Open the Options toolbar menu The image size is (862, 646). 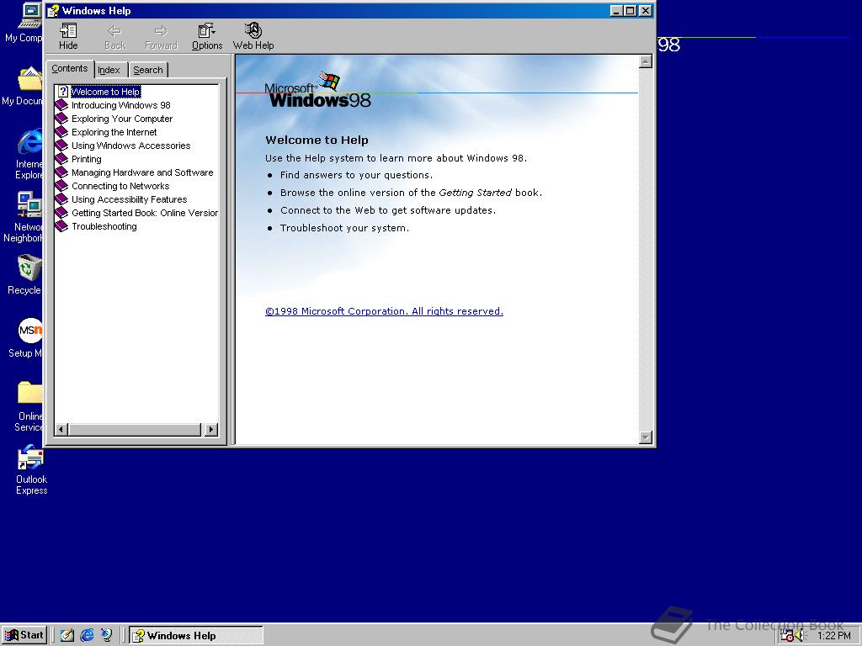click(207, 37)
